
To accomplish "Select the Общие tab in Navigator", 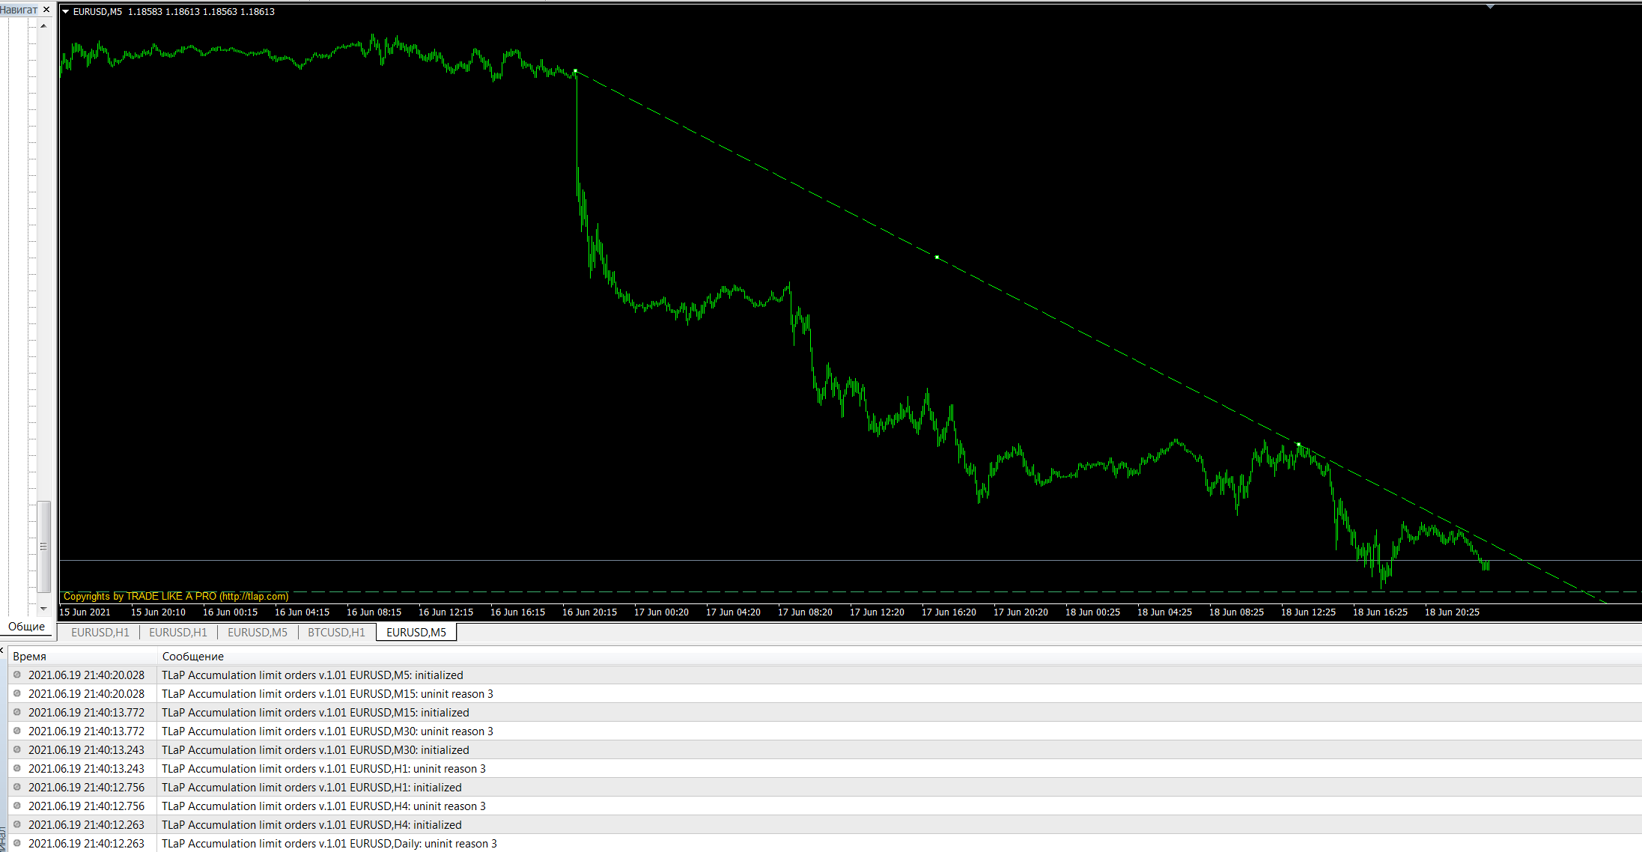I will (x=26, y=627).
